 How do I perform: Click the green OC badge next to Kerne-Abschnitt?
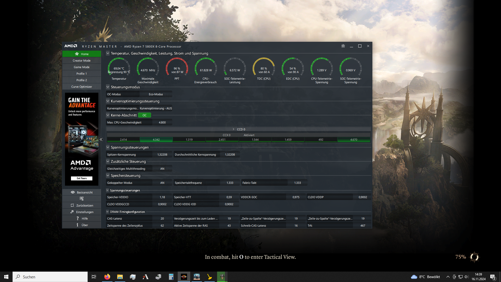[x=144, y=115]
